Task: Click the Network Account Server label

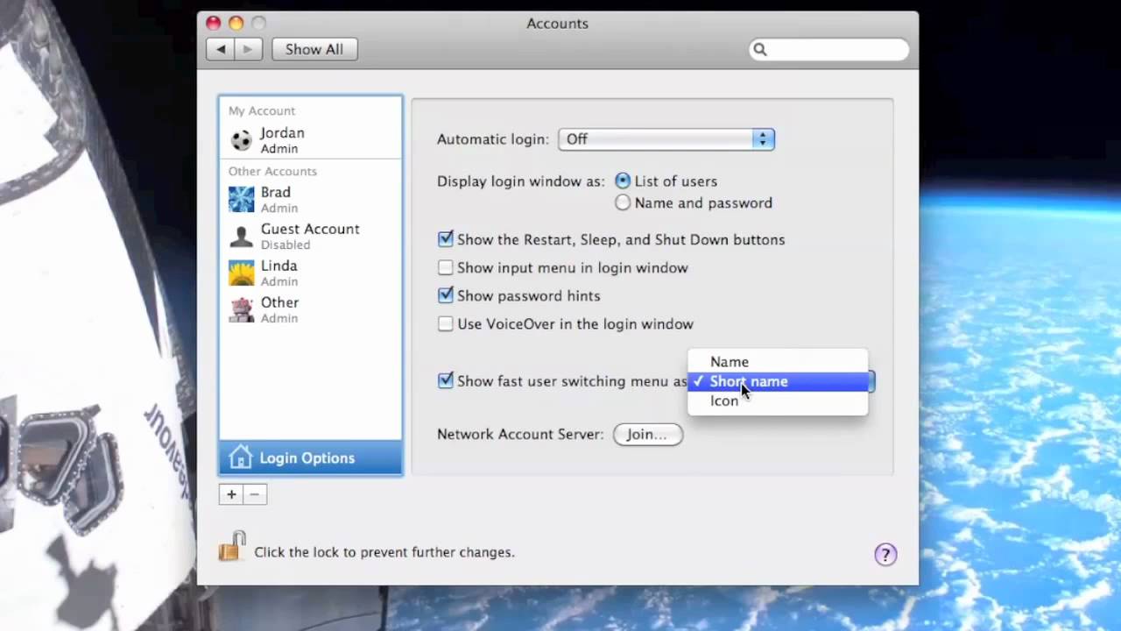Action: pos(520,434)
